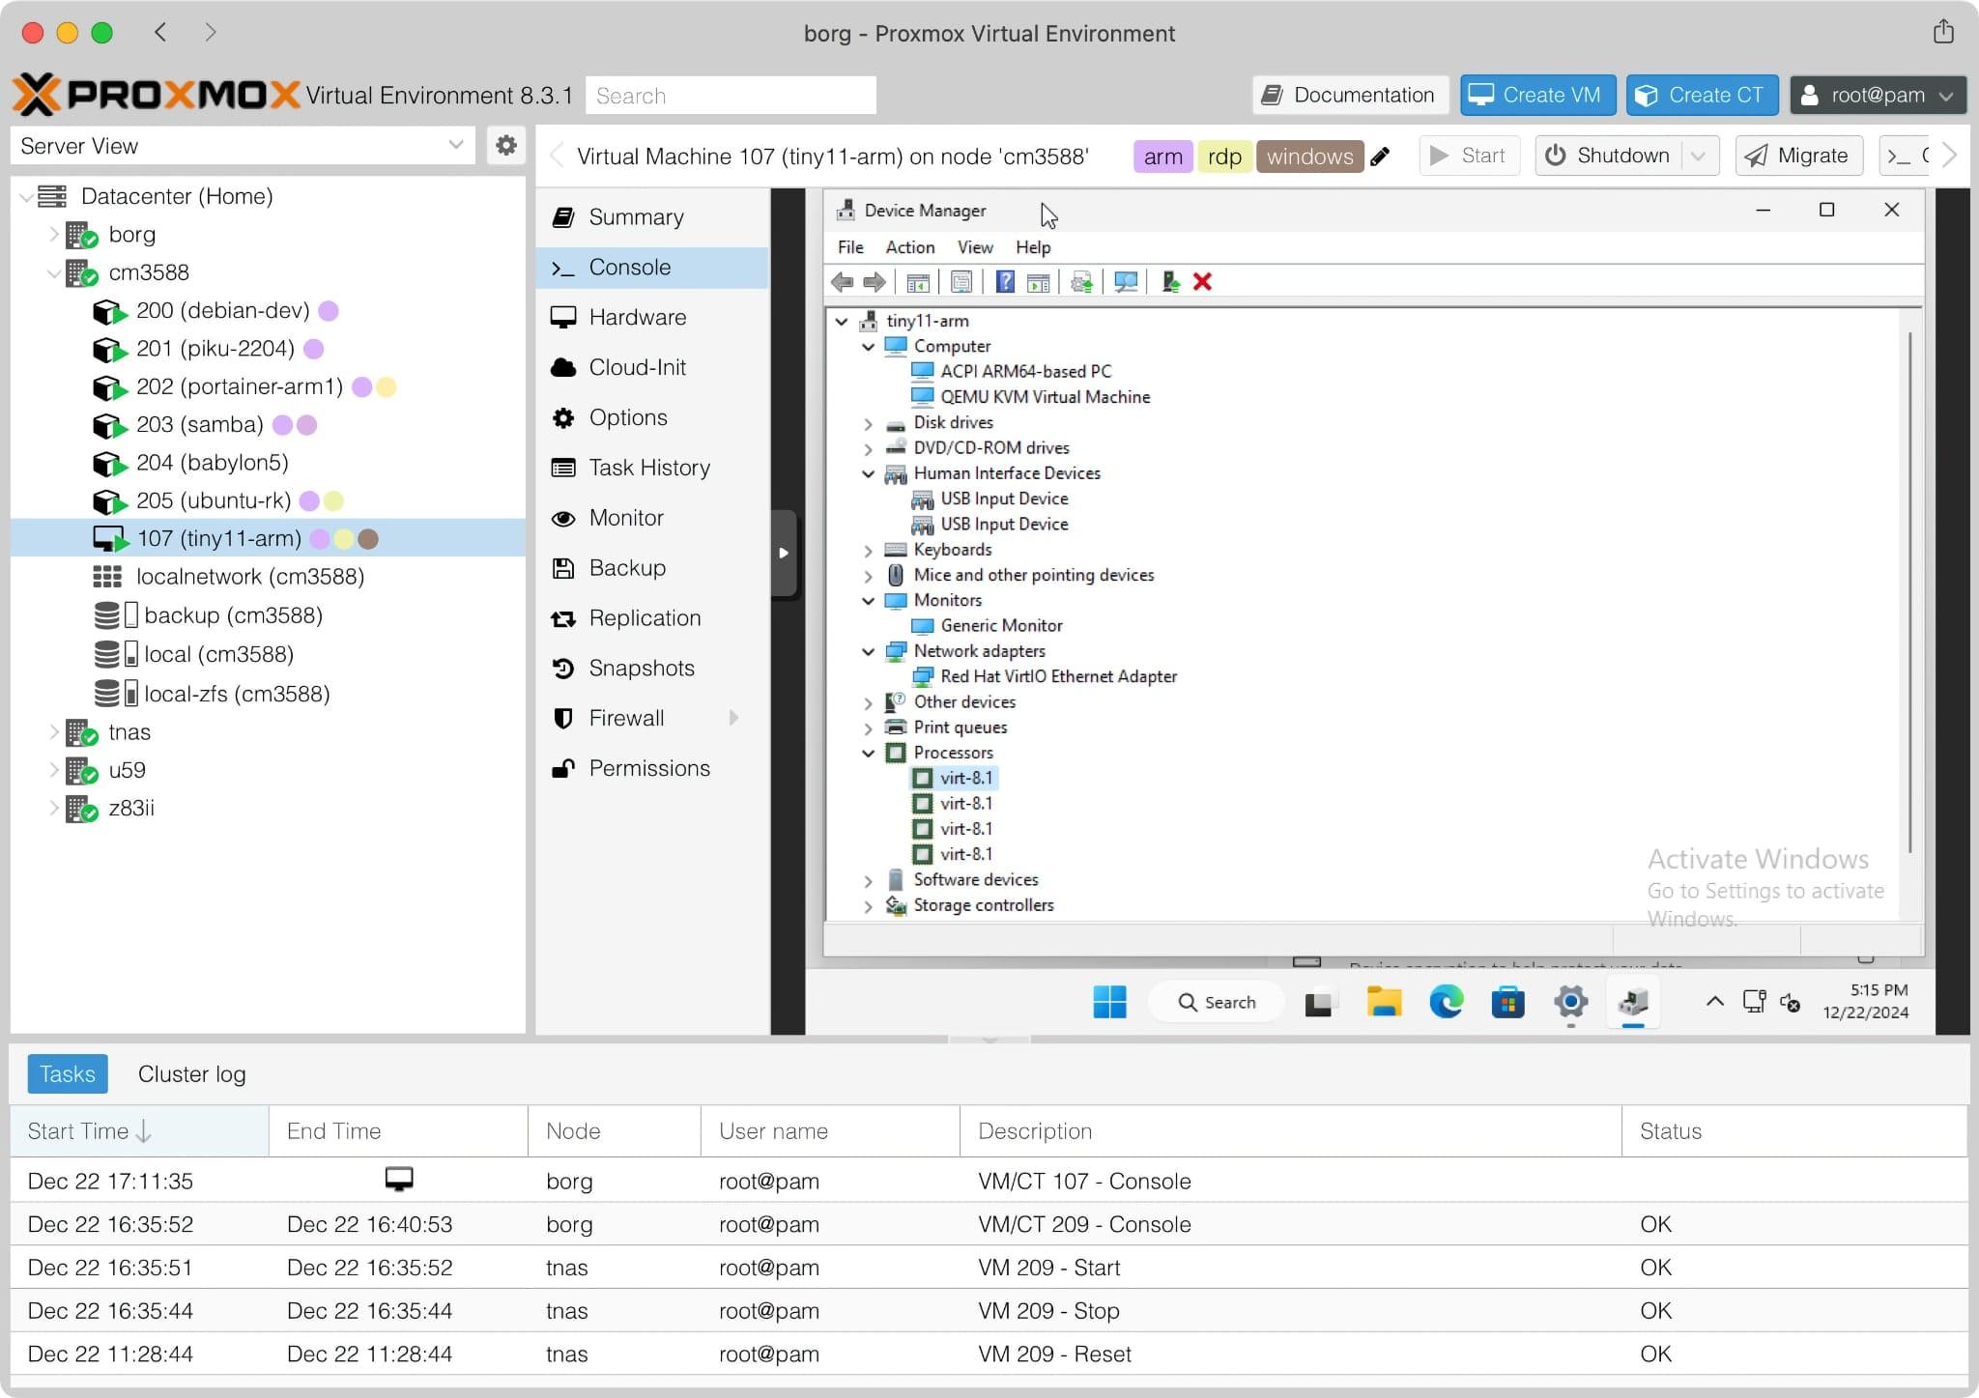This screenshot has width=1979, height=1398.
Task: Collapse the Processors category
Action: tap(868, 754)
